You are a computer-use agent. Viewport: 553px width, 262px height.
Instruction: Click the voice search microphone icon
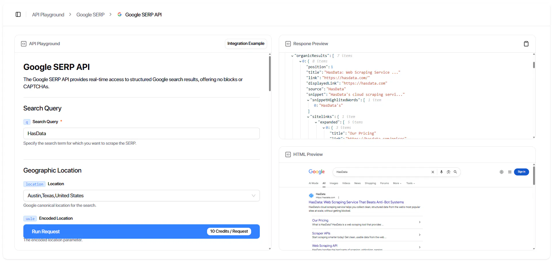tap(441, 172)
